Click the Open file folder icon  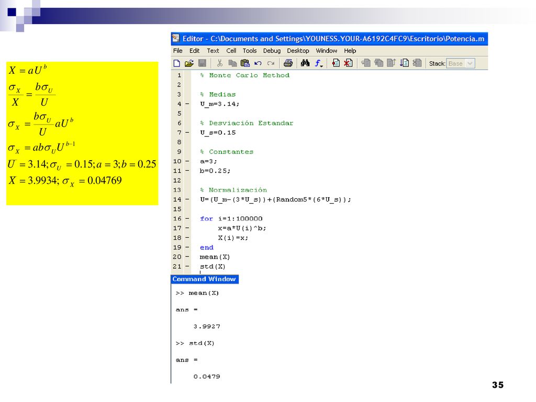point(189,63)
